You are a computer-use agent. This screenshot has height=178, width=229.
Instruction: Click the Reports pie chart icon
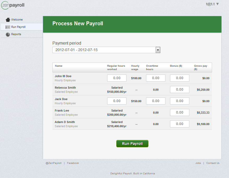8,34
